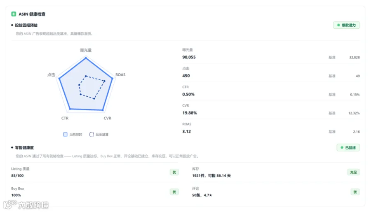The width and height of the screenshot is (371, 212).
Task: Click the 点击 axis label on radar chart
Action: coord(51,75)
